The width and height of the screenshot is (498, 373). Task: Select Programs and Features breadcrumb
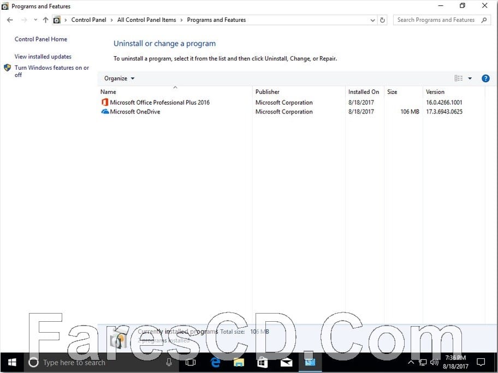point(216,20)
